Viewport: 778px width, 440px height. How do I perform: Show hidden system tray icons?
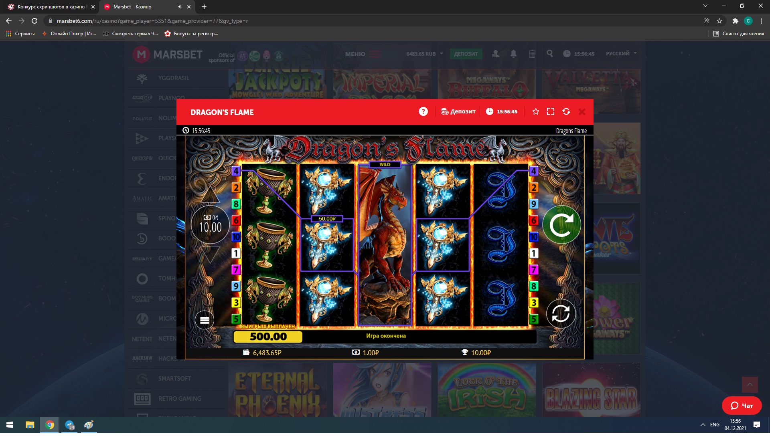(703, 425)
